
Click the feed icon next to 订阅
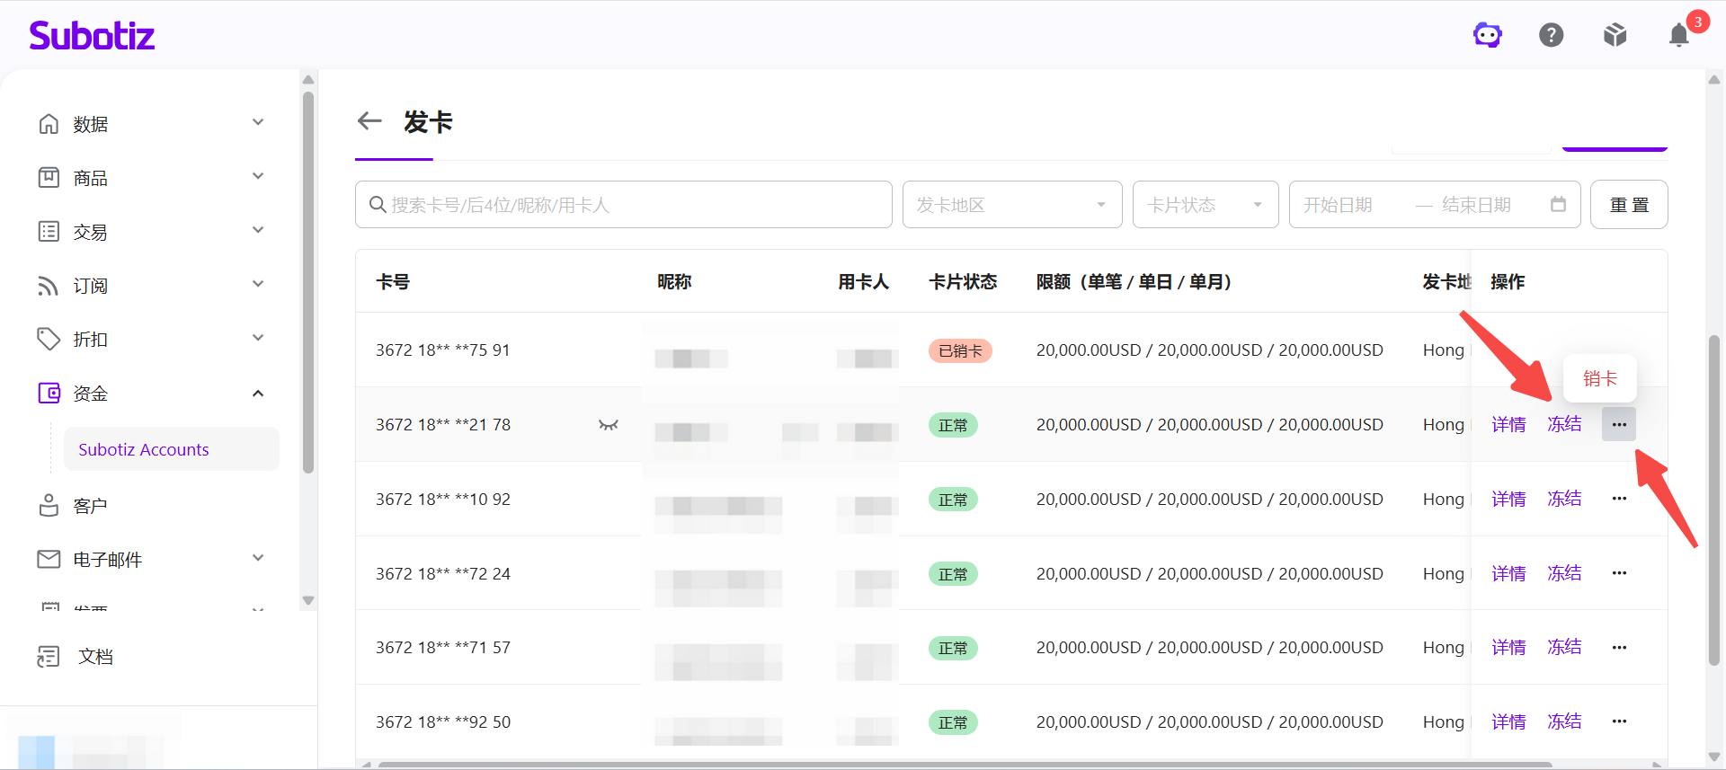pos(49,286)
